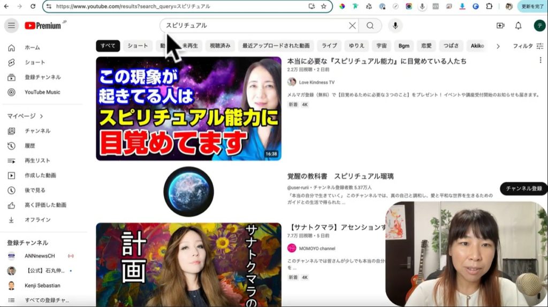Click the magnifier search button
Screen dimensions: 548x307
370,26
